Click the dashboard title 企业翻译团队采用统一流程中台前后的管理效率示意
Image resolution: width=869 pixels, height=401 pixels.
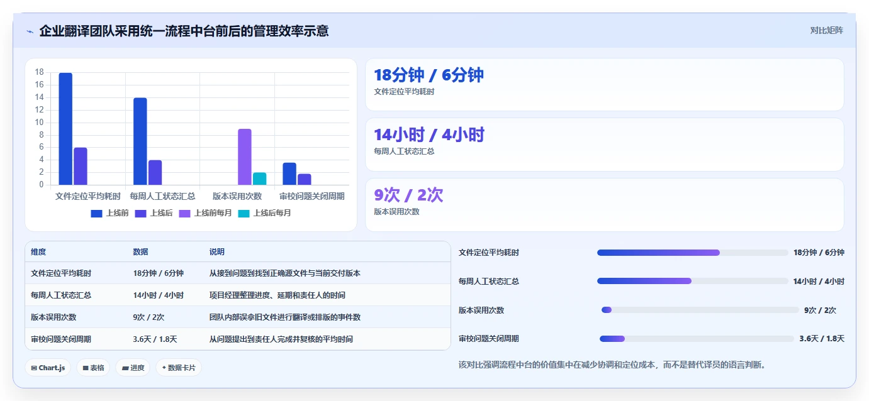[184, 31]
